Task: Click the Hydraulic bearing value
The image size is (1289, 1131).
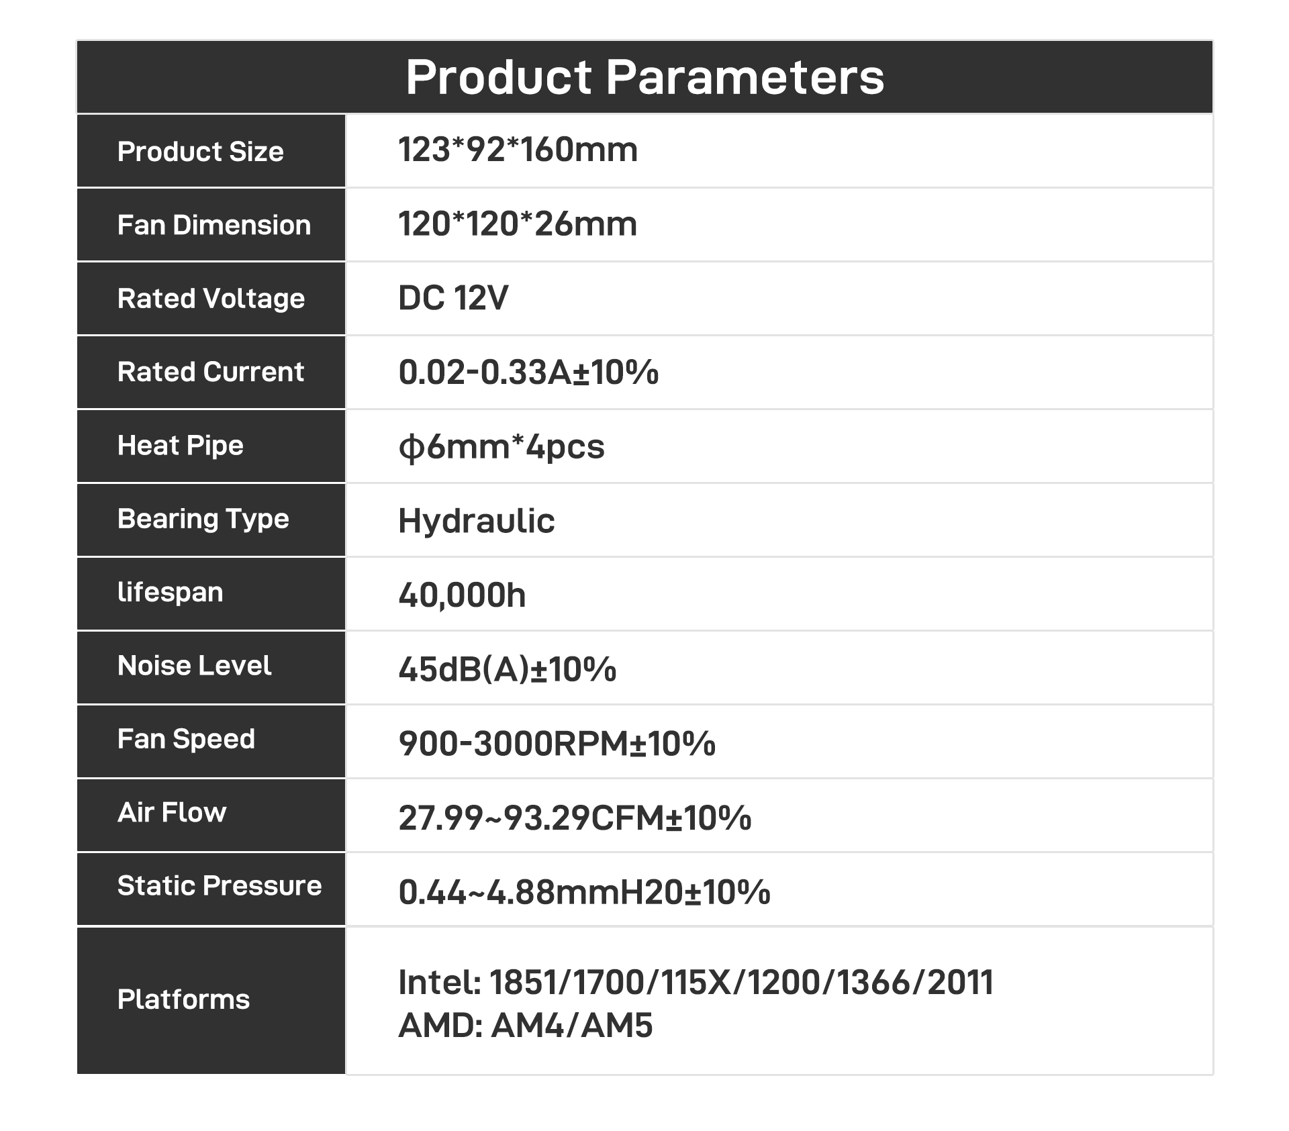Action: (477, 522)
